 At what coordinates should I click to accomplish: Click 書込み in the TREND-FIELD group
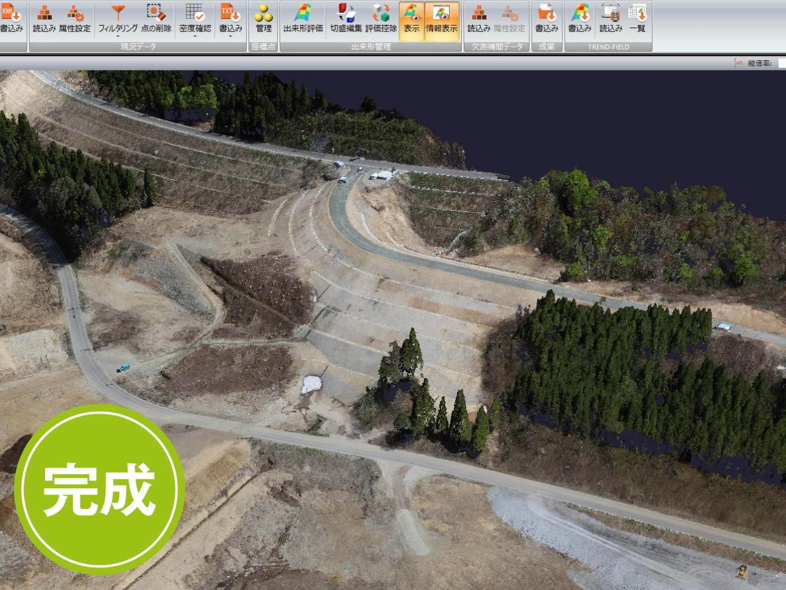point(579,18)
